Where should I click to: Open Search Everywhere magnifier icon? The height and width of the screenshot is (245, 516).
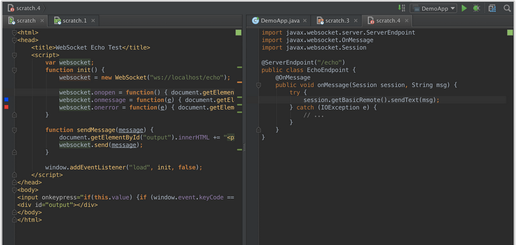(507, 8)
